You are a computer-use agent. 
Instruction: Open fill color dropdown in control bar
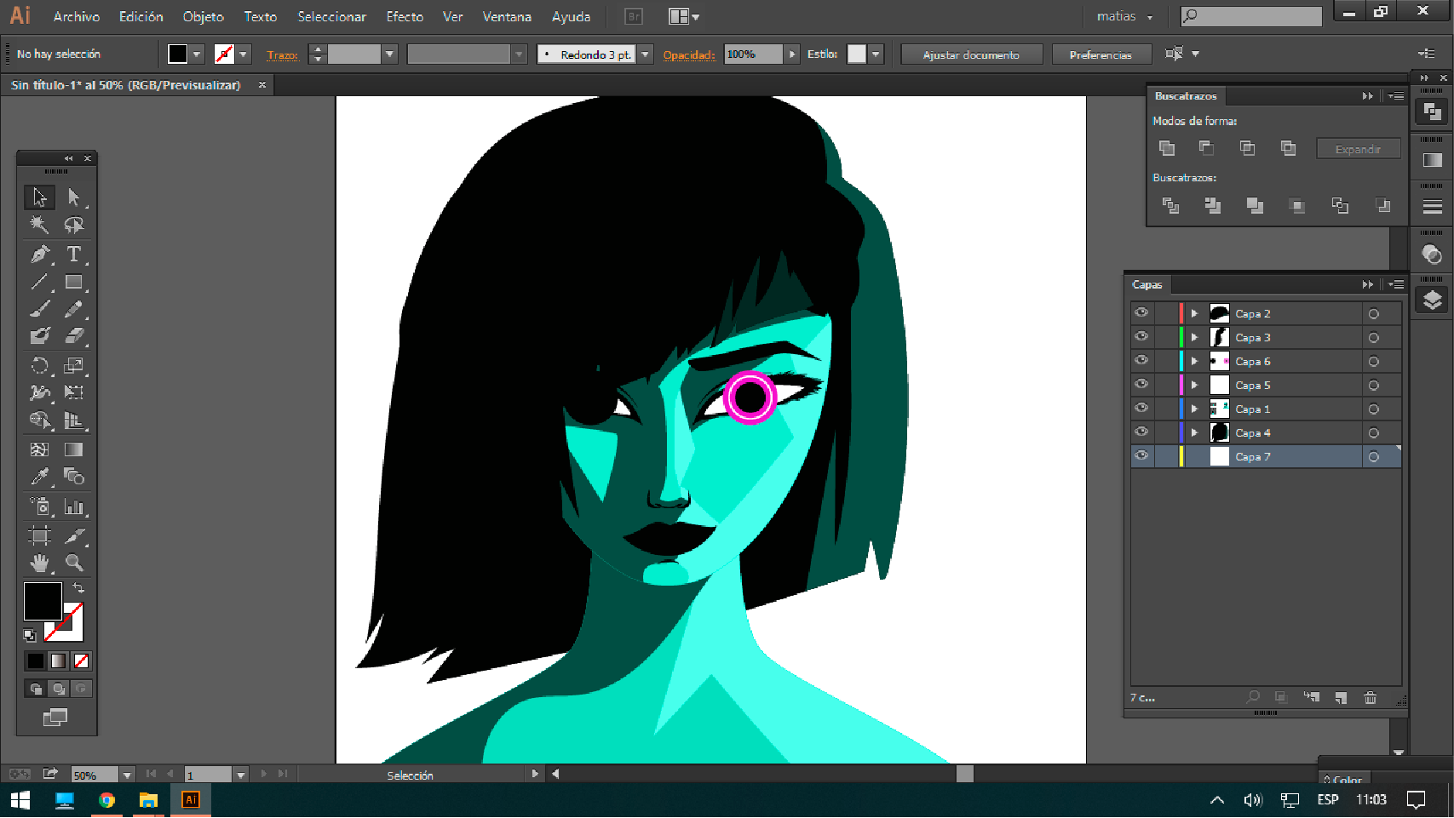[197, 54]
